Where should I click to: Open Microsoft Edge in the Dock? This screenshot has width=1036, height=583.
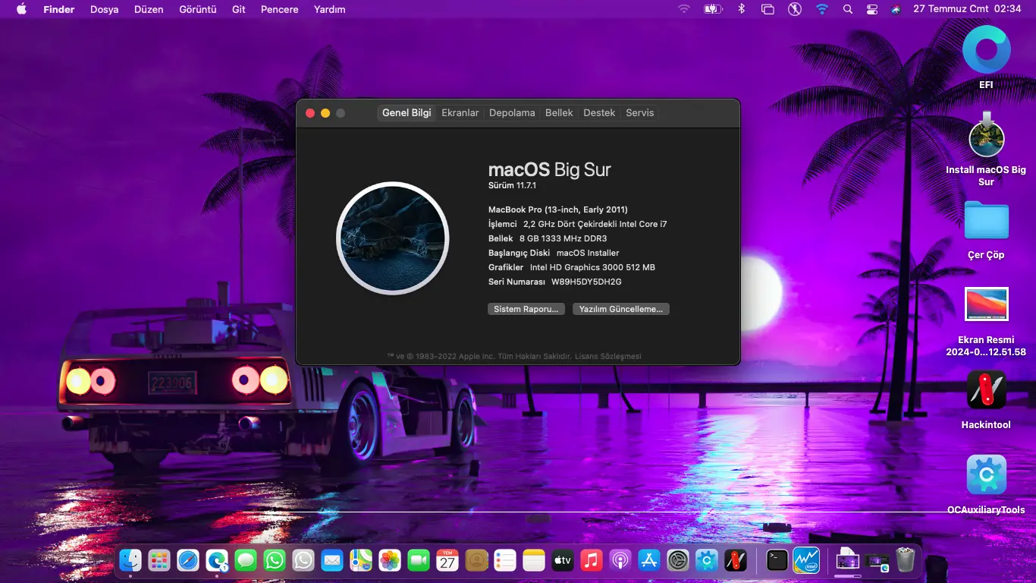[x=217, y=560]
